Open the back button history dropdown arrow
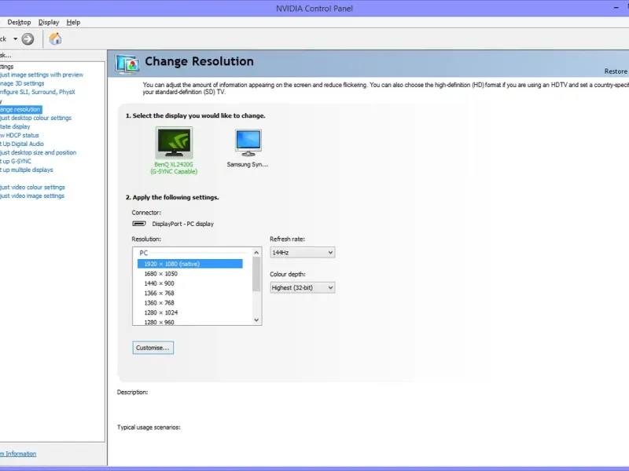 coord(15,38)
